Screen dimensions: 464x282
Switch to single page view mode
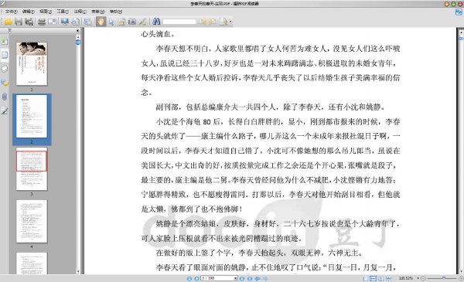pos(366,278)
